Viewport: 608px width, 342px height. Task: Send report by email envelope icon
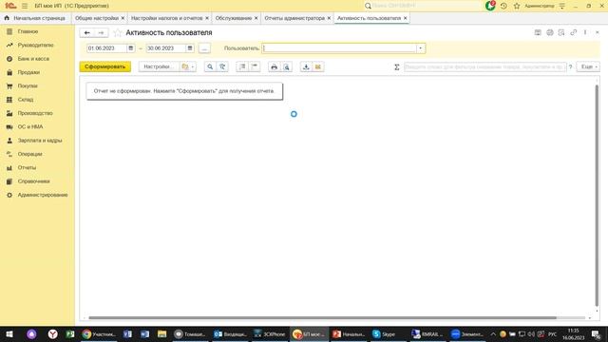[x=318, y=66]
